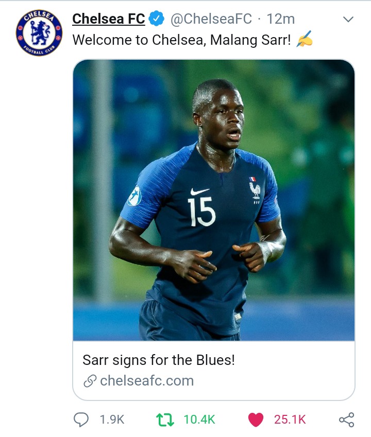Open the Malang Sarr player photo
371x437 pixels.
click(x=213, y=200)
